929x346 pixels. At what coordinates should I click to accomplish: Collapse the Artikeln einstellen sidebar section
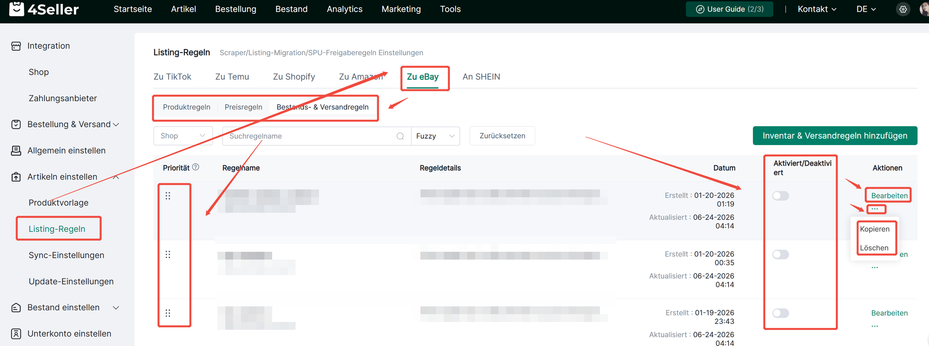click(116, 177)
